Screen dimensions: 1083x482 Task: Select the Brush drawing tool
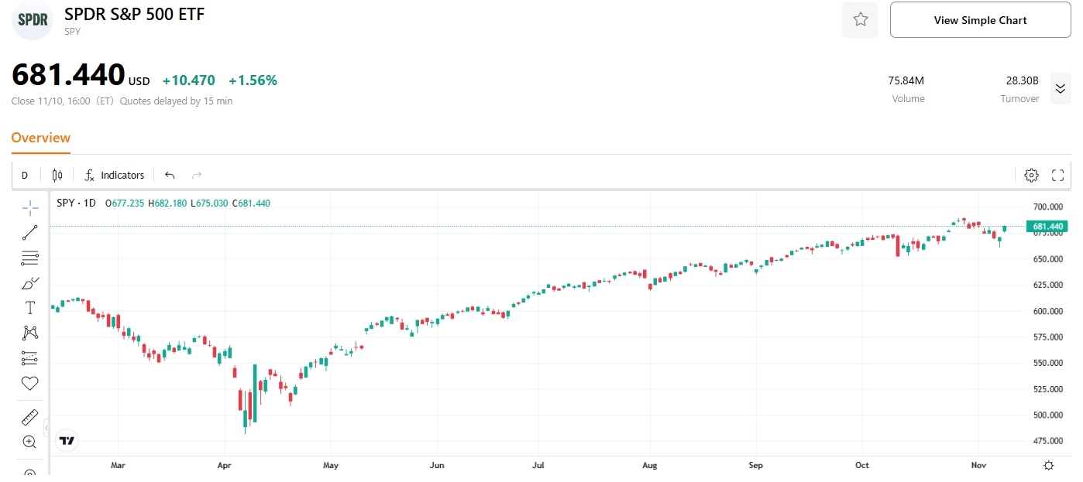pos(29,282)
